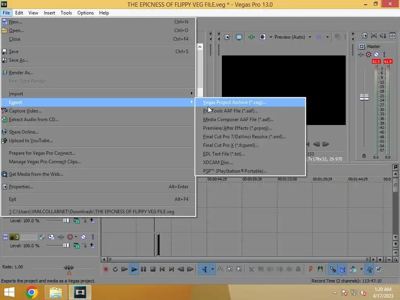Click the Master fader lock icon
This screenshot has height=300, width=400.
(x=364, y=156)
